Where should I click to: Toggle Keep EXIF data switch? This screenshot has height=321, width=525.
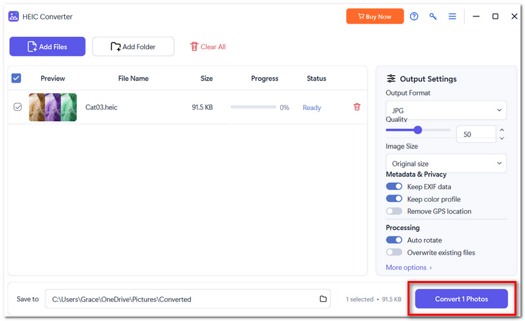tap(394, 186)
